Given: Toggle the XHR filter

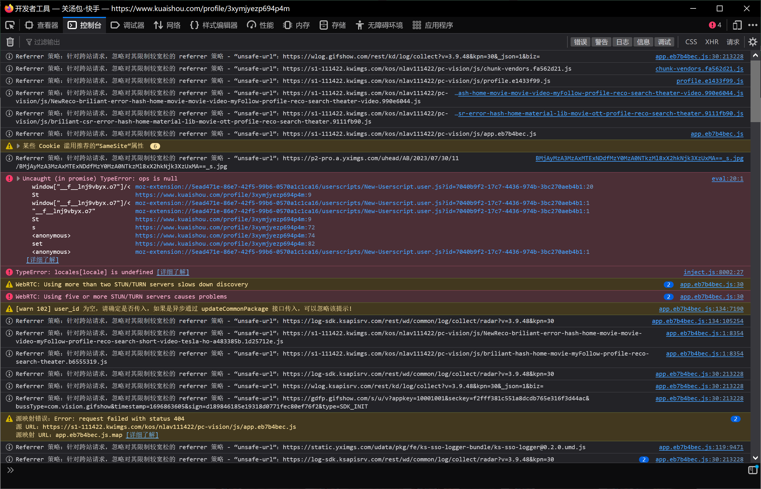Looking at the screenshot, I should pyautogui.click(x=712, y=42).
